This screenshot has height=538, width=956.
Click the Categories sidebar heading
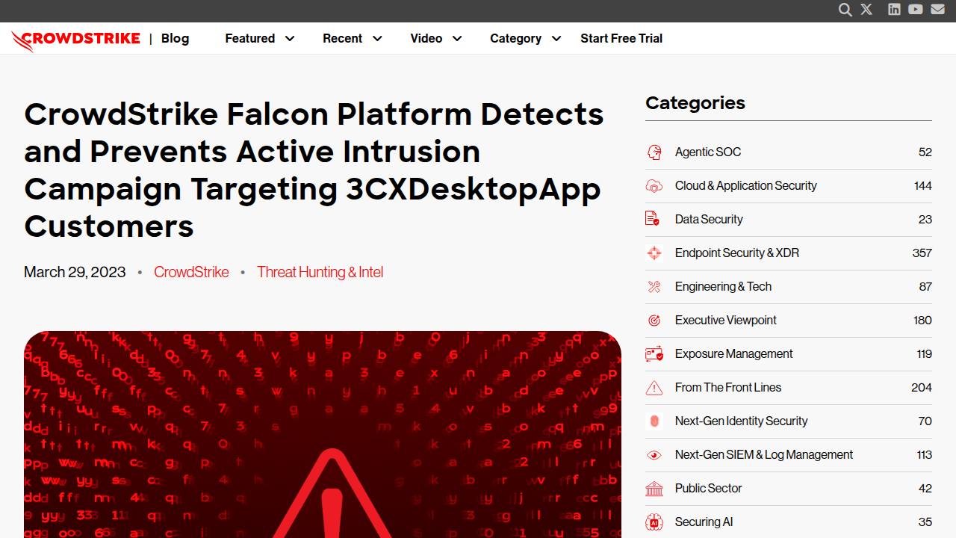[695, 102]
